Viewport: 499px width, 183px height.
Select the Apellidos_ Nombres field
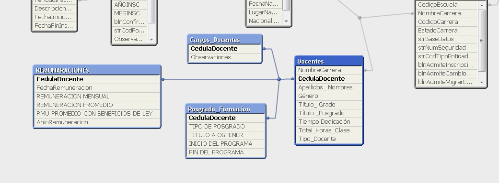pos(329,87)
